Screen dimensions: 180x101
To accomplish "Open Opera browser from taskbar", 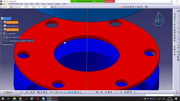I will click(38, 98).
